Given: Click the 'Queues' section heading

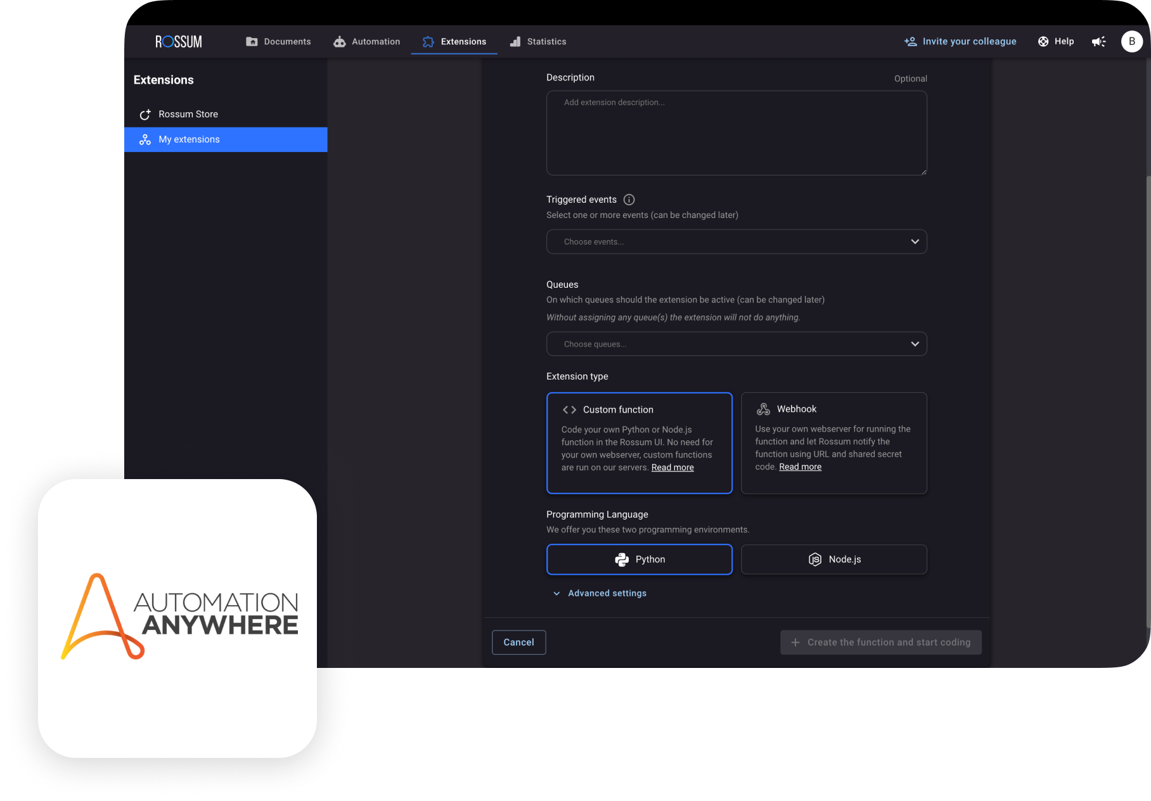Looking at the screenshot, I should pyautogui.click(x=562, y=285).
